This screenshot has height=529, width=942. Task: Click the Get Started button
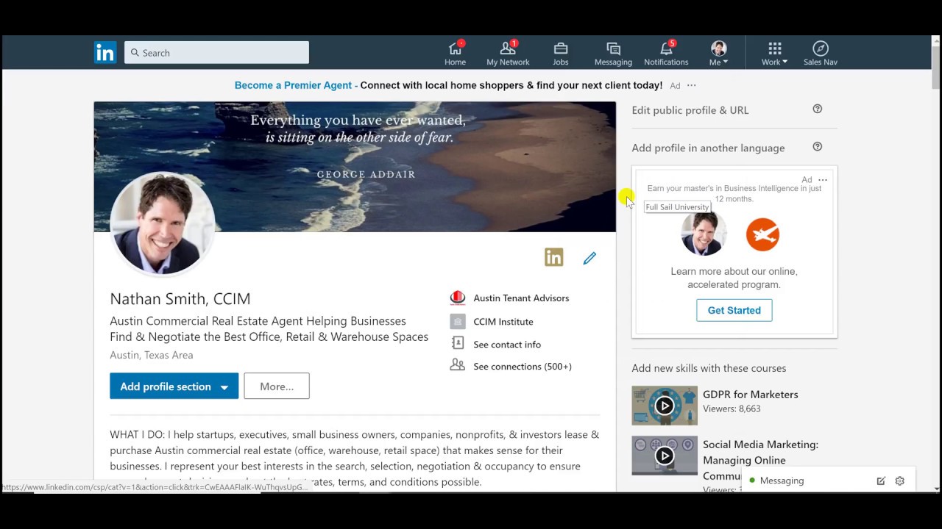[734, 310]
